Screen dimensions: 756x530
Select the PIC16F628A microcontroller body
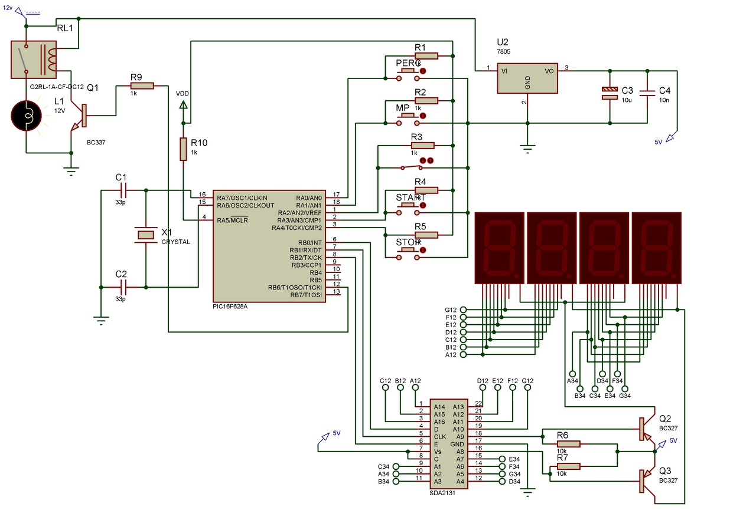[x=269, y=245]
